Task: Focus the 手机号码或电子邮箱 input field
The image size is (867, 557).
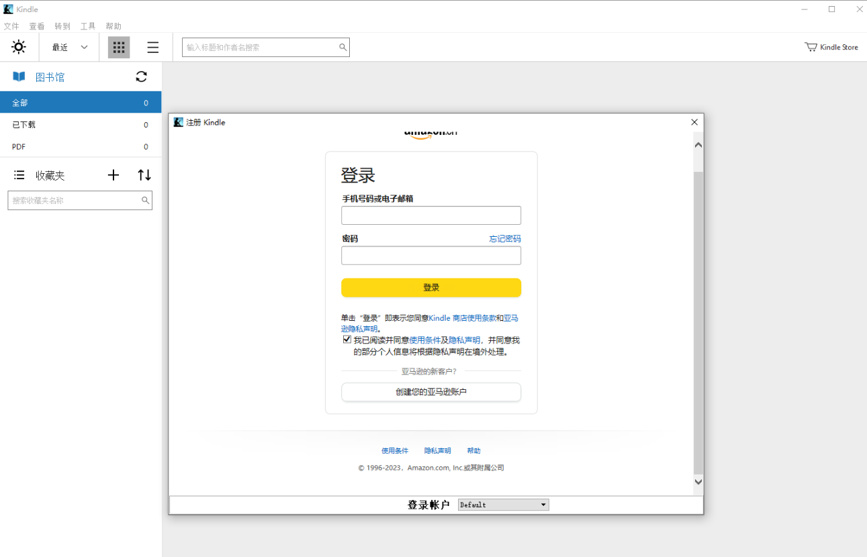Action: 431,215
